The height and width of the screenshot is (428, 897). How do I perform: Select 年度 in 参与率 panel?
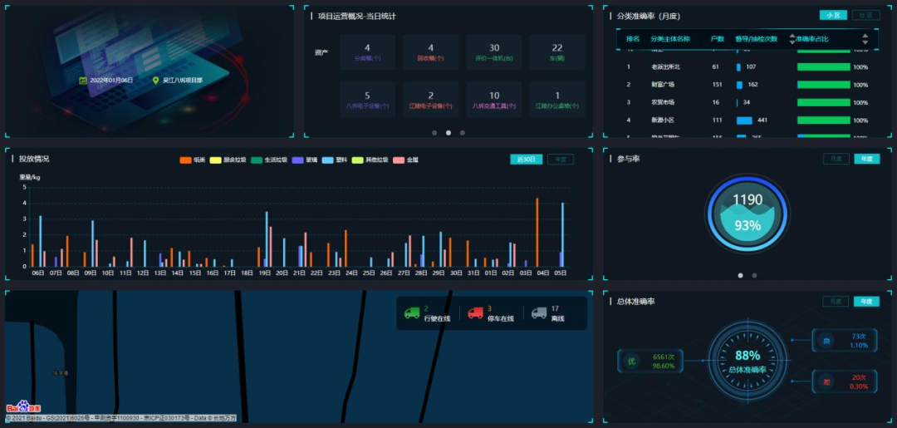click(866, 159)
